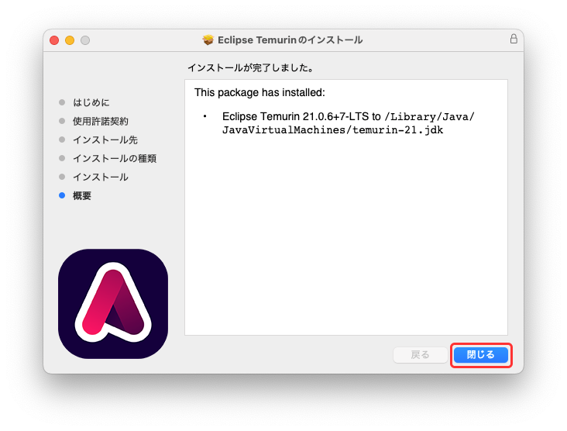Select the インストール step in sidebar
The height and width of the screenshot is (431, 567).
[101, 177]
